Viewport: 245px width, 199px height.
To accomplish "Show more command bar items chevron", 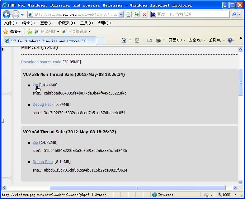I will tap(241, 38).
